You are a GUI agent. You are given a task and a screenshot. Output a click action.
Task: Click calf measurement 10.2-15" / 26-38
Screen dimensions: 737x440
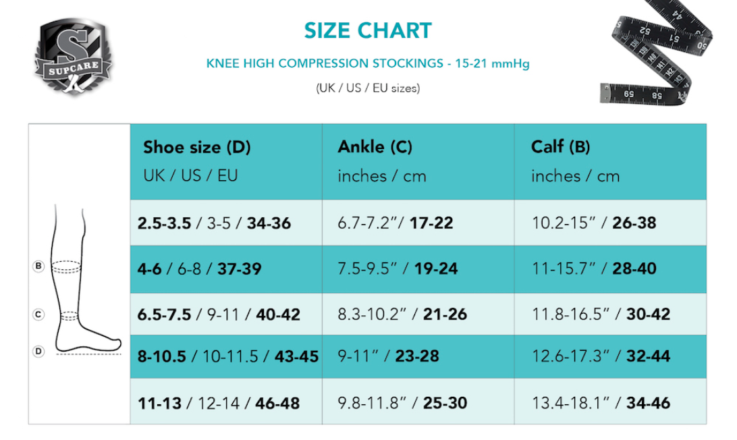(x=593, y=223)
